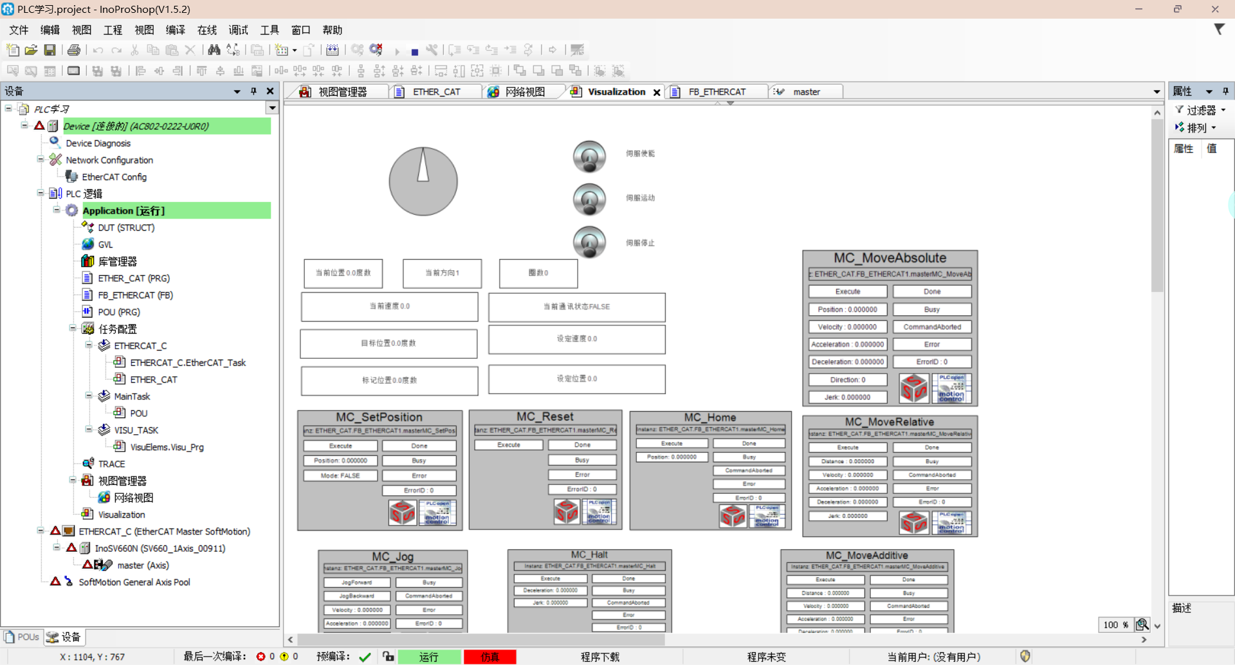1235x665 pixels.
Task: Open the 工程 menu
Action: 113,30
